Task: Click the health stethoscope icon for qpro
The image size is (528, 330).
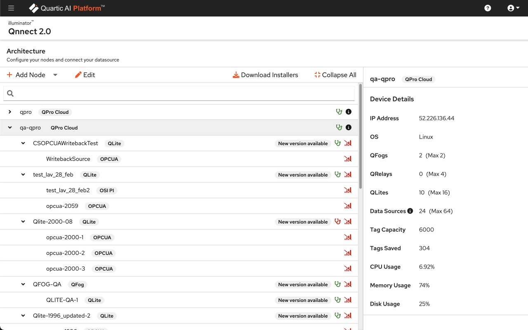Action: coord(339,112)
